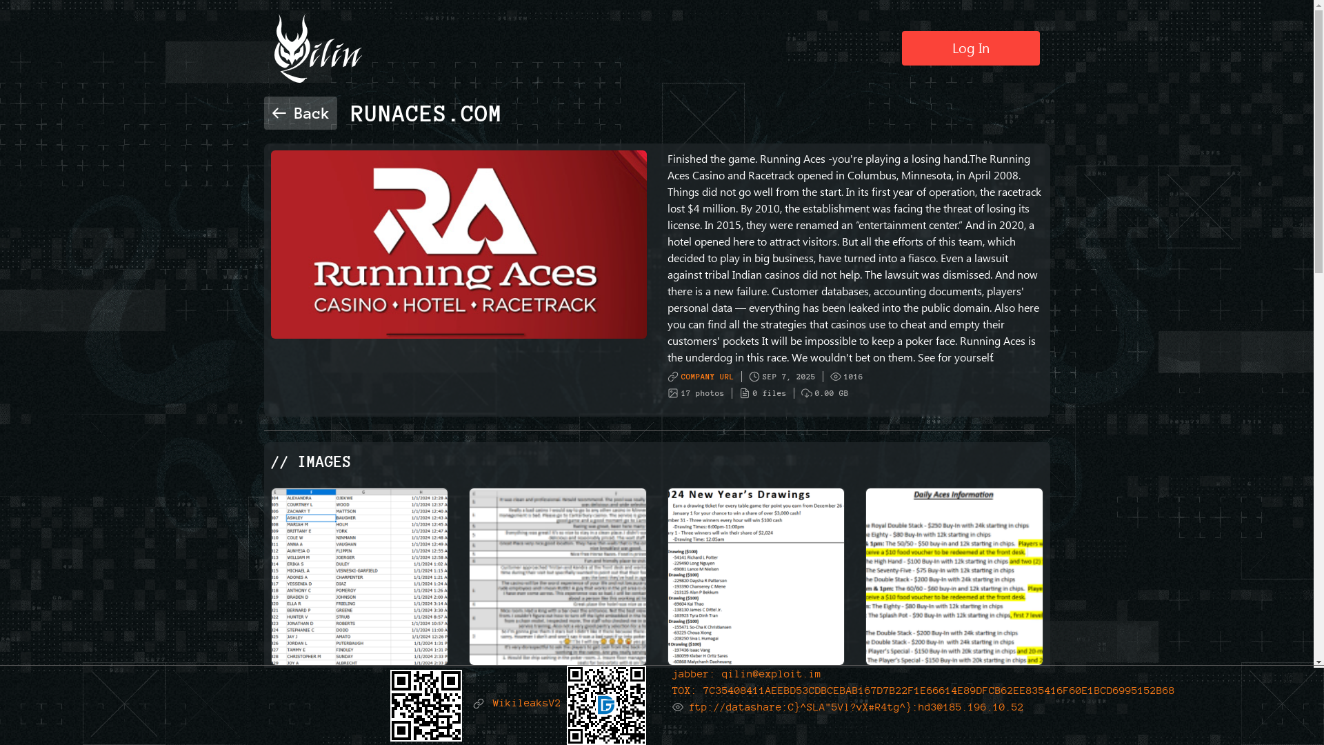Open the ftp datashare link in the footer
Viewport: 1324px width, 745px height.
point(856,708)
